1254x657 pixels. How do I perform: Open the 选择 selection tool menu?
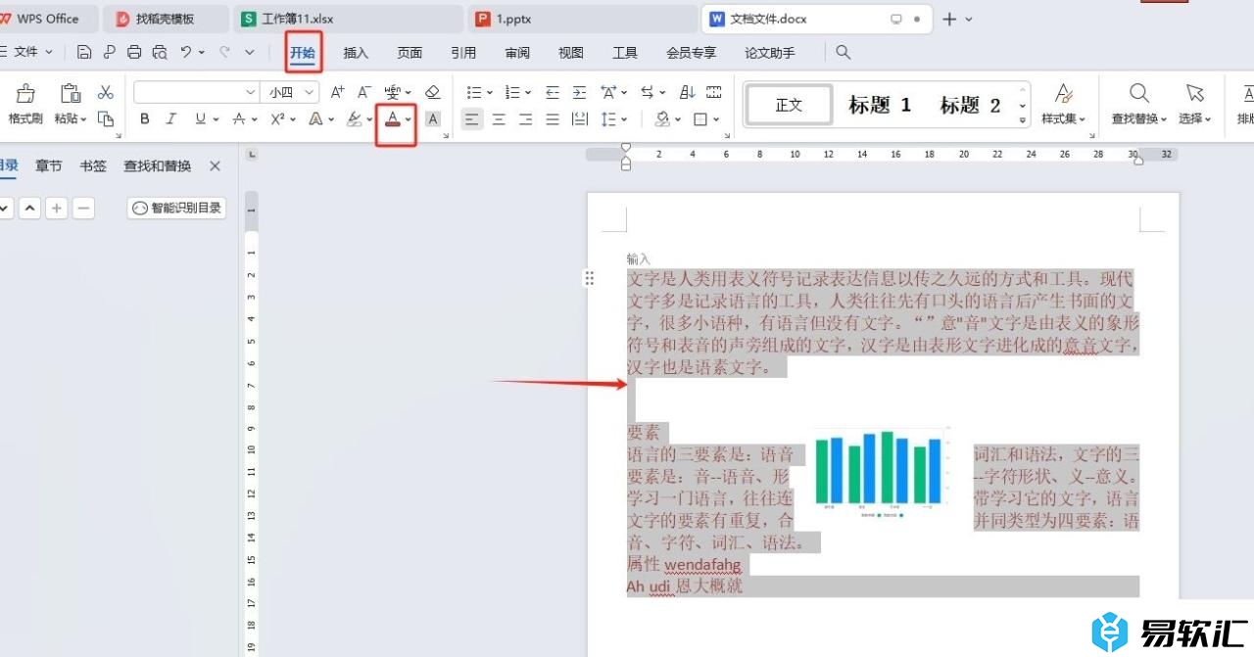click(x=1194, y=105)
